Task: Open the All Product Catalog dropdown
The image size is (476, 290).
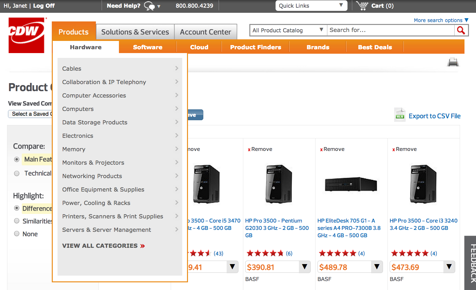Action: click(288, 30)
